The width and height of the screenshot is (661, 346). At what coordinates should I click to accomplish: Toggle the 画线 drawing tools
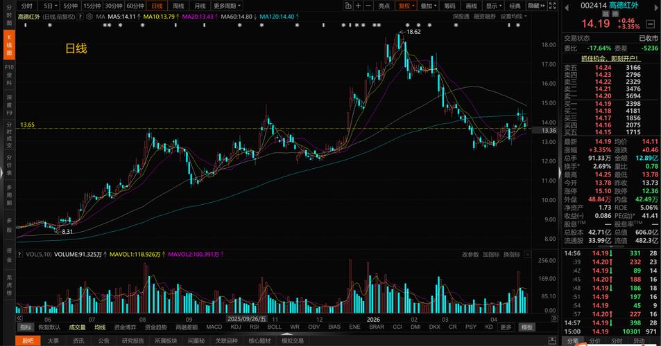pos(471,6)
